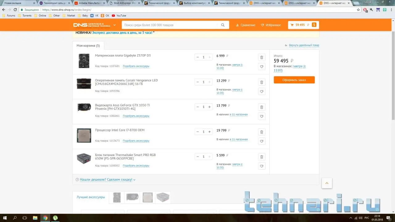Viewport: 395px width, 222px height.
Task: Click the search magnifier icon in DNS header
Action: pos(223,25)
